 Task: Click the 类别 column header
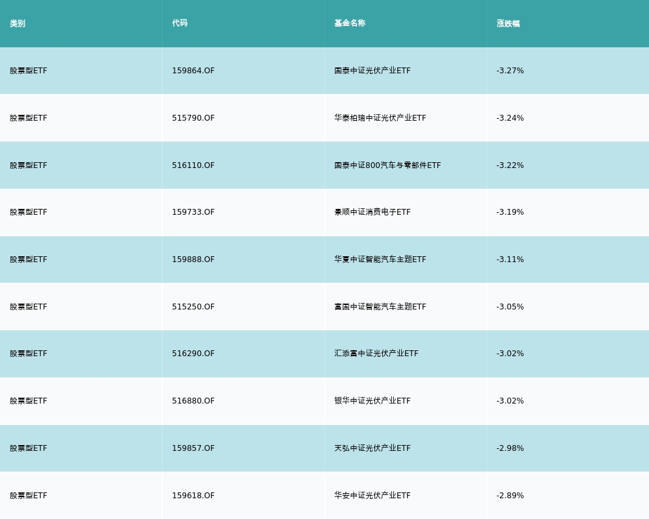coord(18,23)
